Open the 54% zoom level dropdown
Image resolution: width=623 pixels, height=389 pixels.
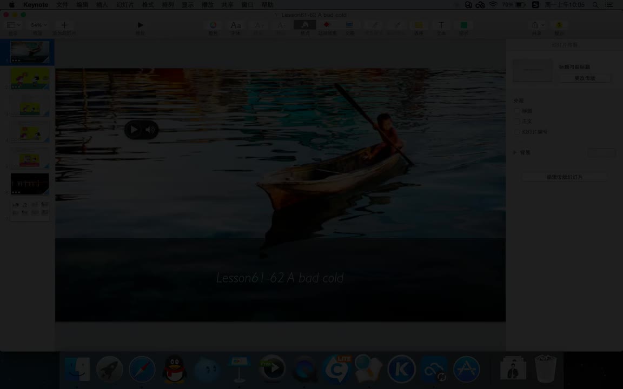pos(38,25)
